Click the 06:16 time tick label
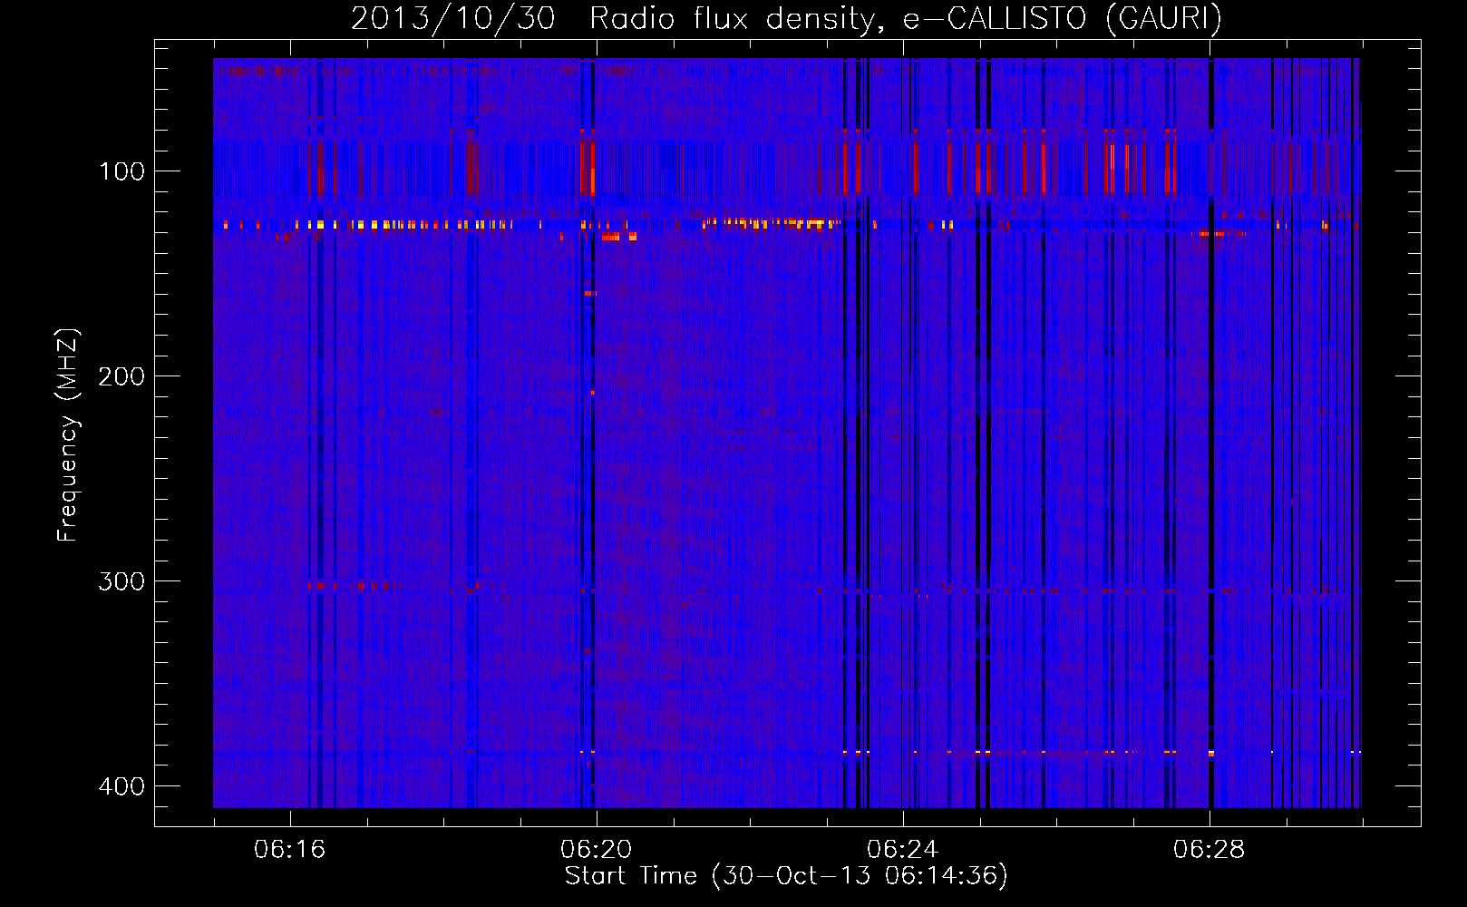Image resolution: width=1467 pixels, height=907 pixels. [x=290, y=850]
